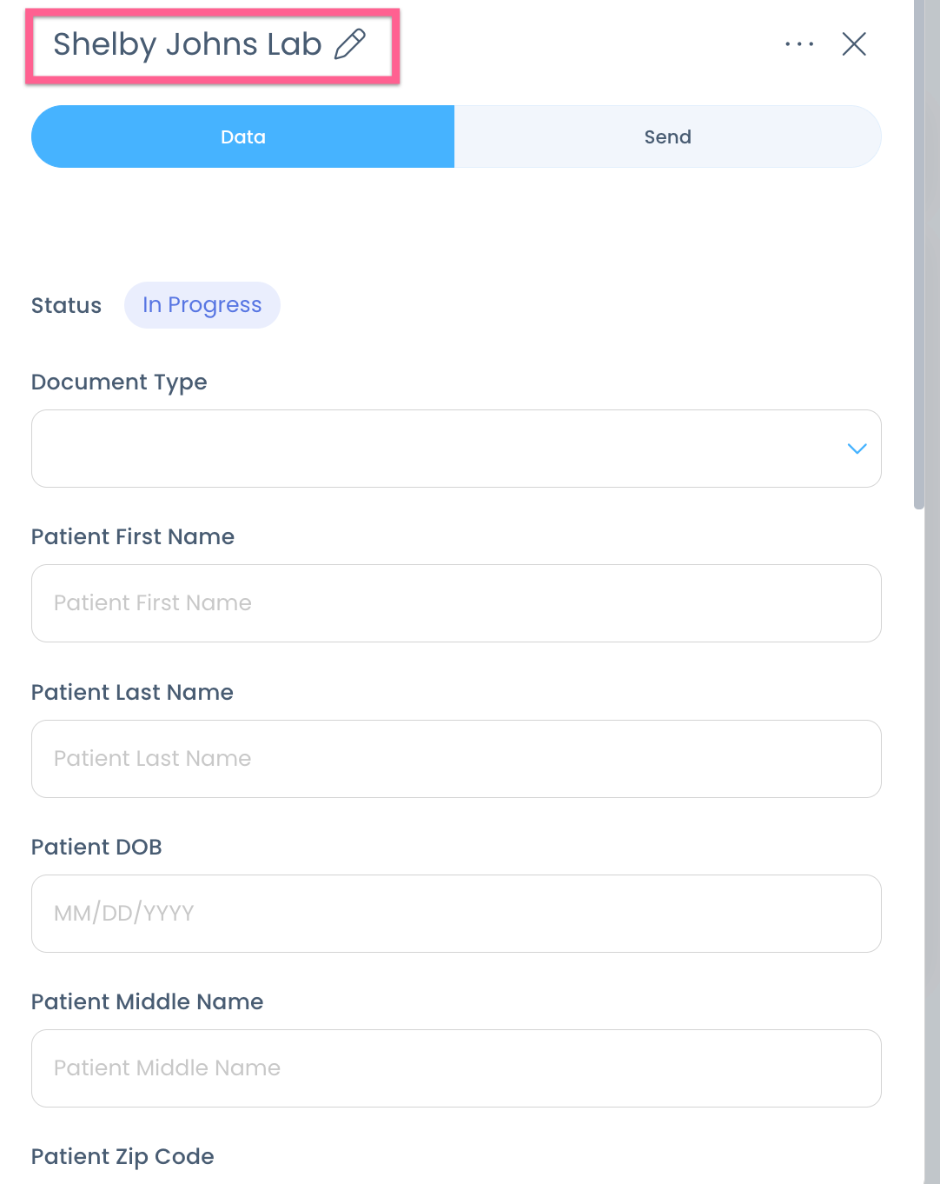Focus the Patient Middle Name input

[x=456, y=1068]
